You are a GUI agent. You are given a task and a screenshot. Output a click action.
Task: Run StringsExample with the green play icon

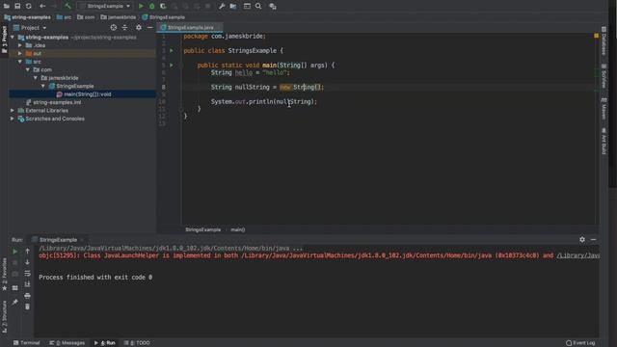[141, 6]
